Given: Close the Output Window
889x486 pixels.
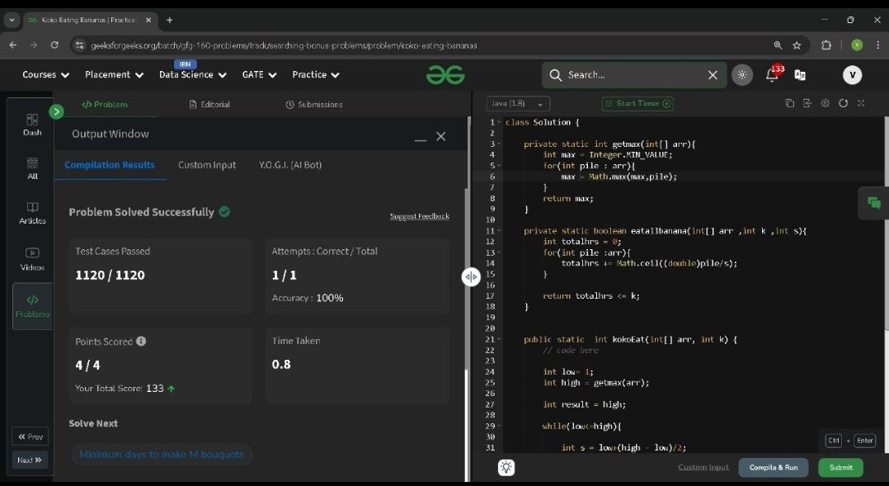Looking at the screenshot, I should 441,136.
